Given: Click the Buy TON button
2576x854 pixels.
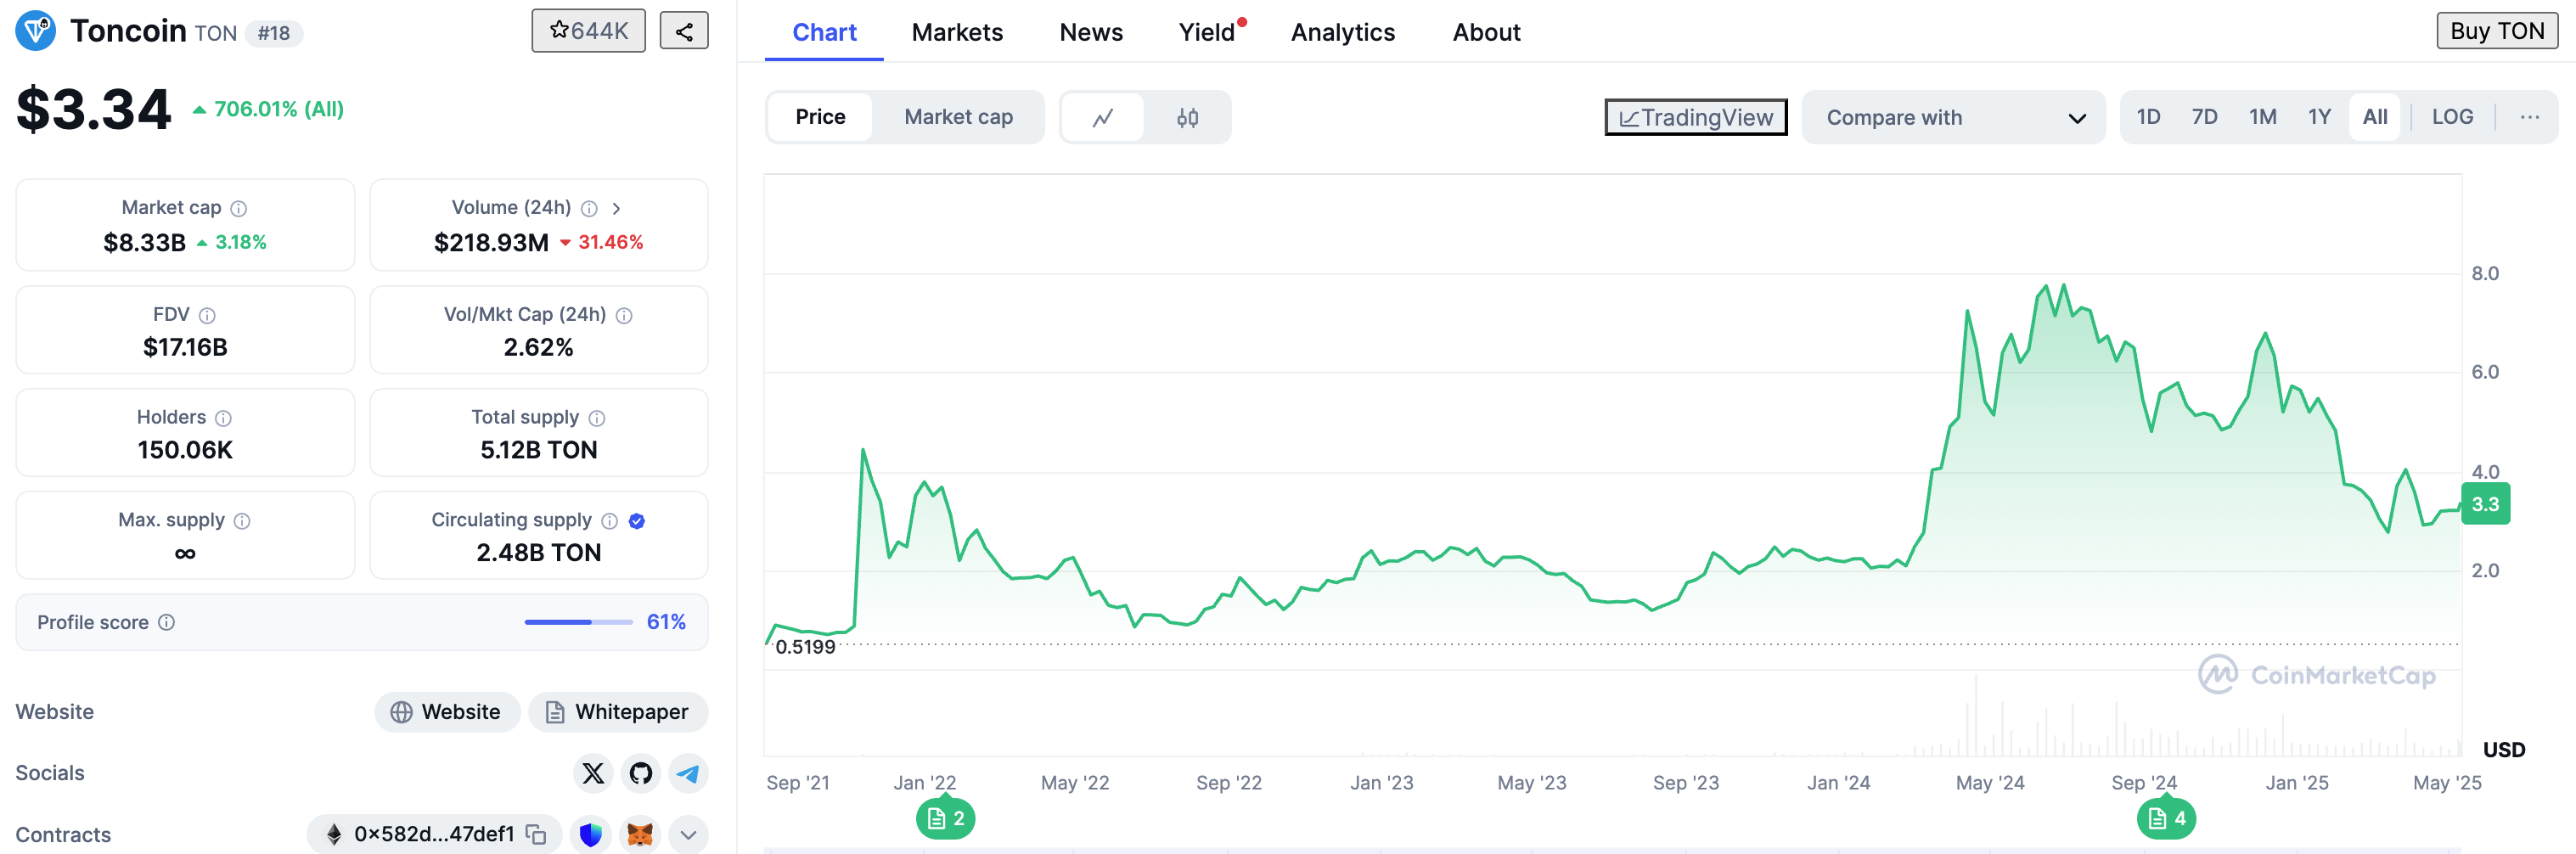Looking at the screenshot, I should 2496,31.
